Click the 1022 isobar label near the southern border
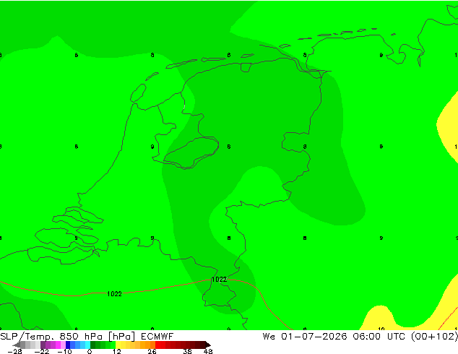The width and height of the screenshot is (458, 354). pos(219,280)
